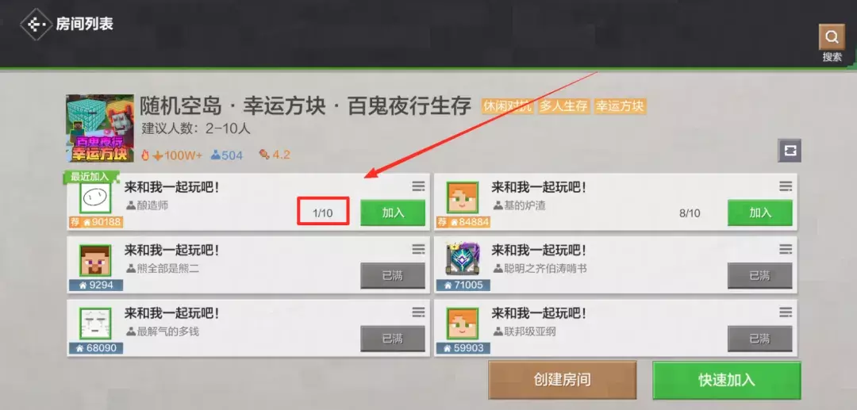857x410 pixels.
Task: Open the menu icon on 聪明之齐伯涛啃书's room
Action: 786,250
